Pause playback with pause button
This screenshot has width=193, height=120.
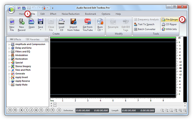click(x=41, y=110)
